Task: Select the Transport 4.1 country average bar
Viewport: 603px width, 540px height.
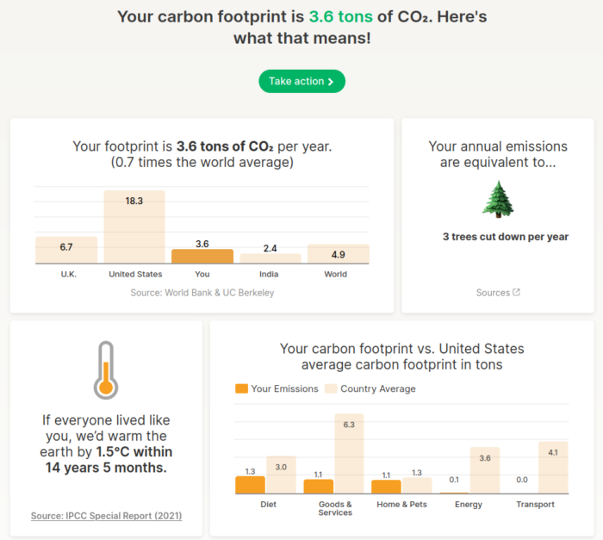Action: click(552, 468)
